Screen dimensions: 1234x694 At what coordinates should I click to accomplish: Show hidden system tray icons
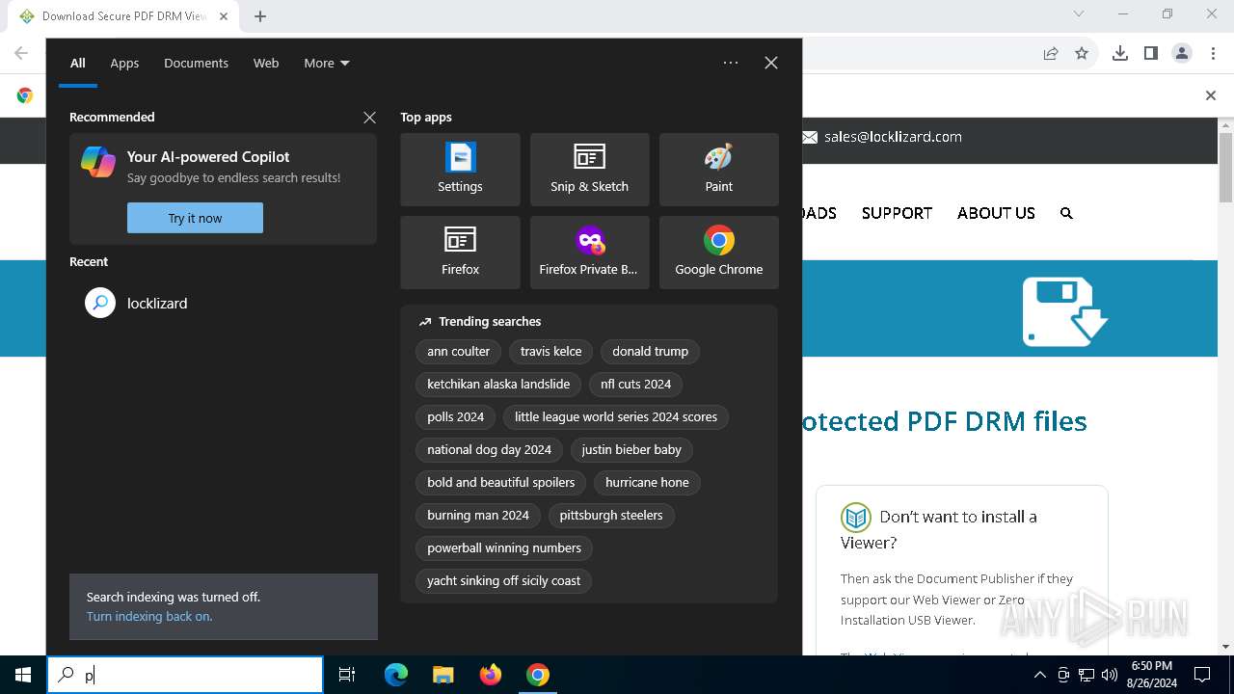(x=1039, y=675)
